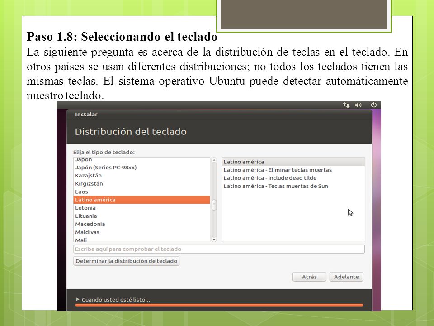
Task: Select Maldivas in the keyboard list
Action: click(142, 232)
